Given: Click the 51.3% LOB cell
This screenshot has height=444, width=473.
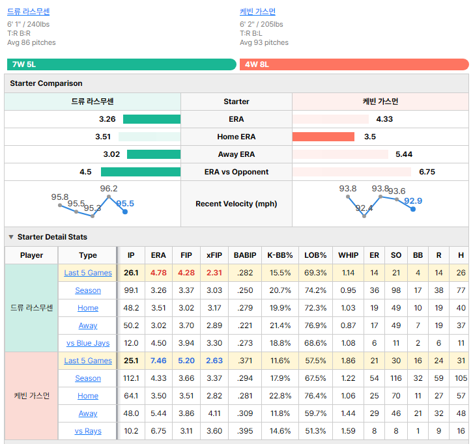Looking at the screenshot, I should pyautogui.click(x=315, y=431).
